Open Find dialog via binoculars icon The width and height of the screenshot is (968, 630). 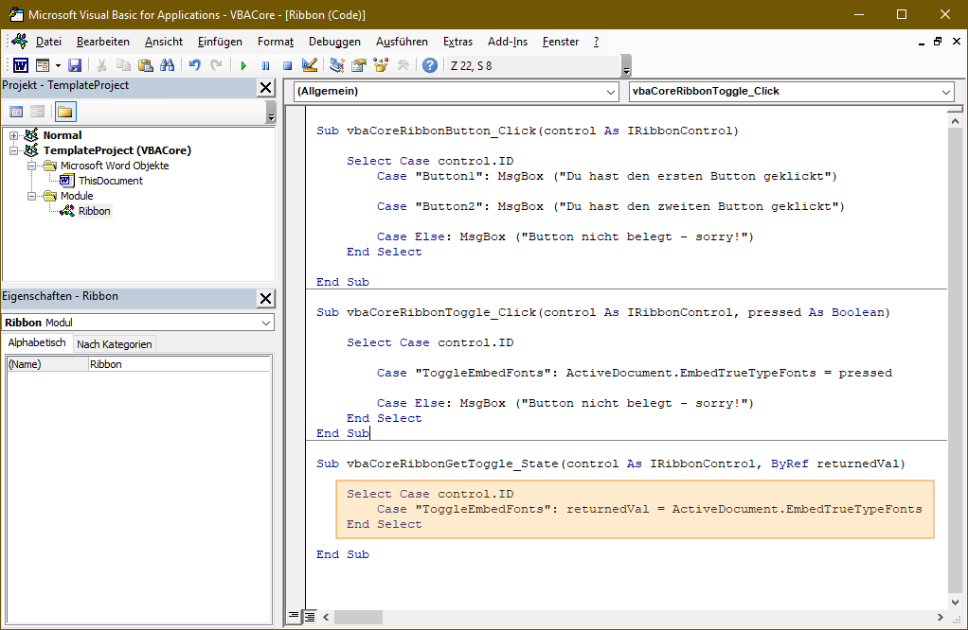[168, 65]
